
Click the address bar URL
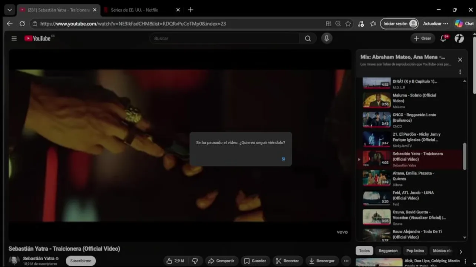pyautogui.click(x=133, y=23)
